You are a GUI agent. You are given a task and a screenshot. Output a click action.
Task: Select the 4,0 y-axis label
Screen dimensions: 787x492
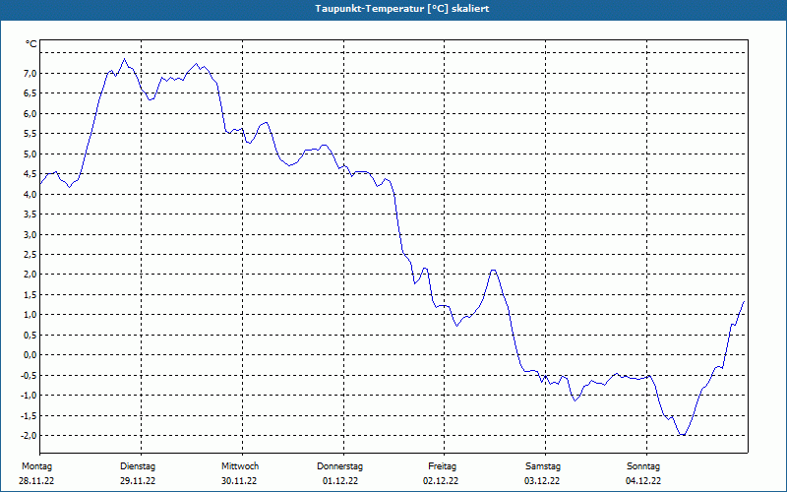pyautogui.click(x=30, y=194)
